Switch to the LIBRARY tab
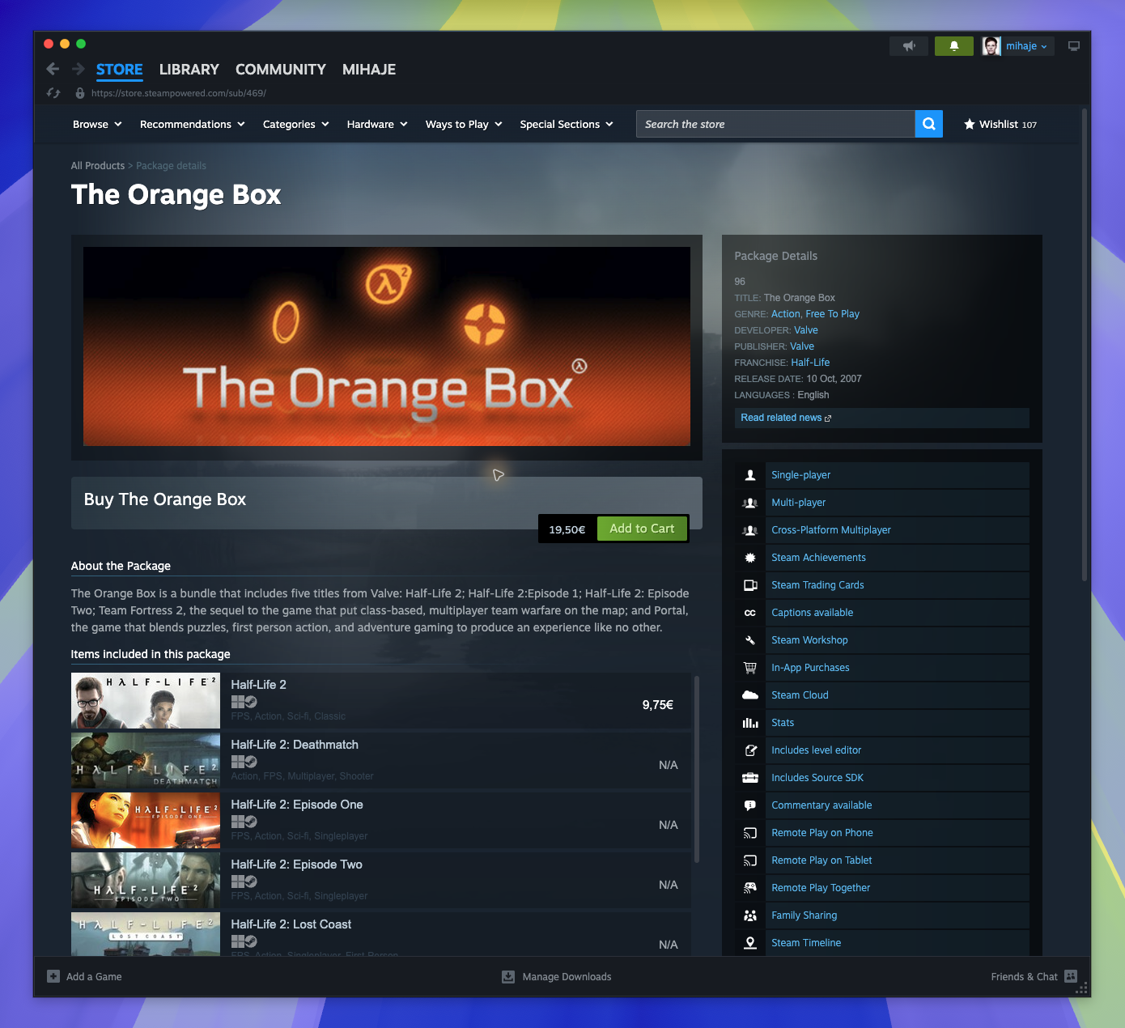 click(x=189, y=70)
